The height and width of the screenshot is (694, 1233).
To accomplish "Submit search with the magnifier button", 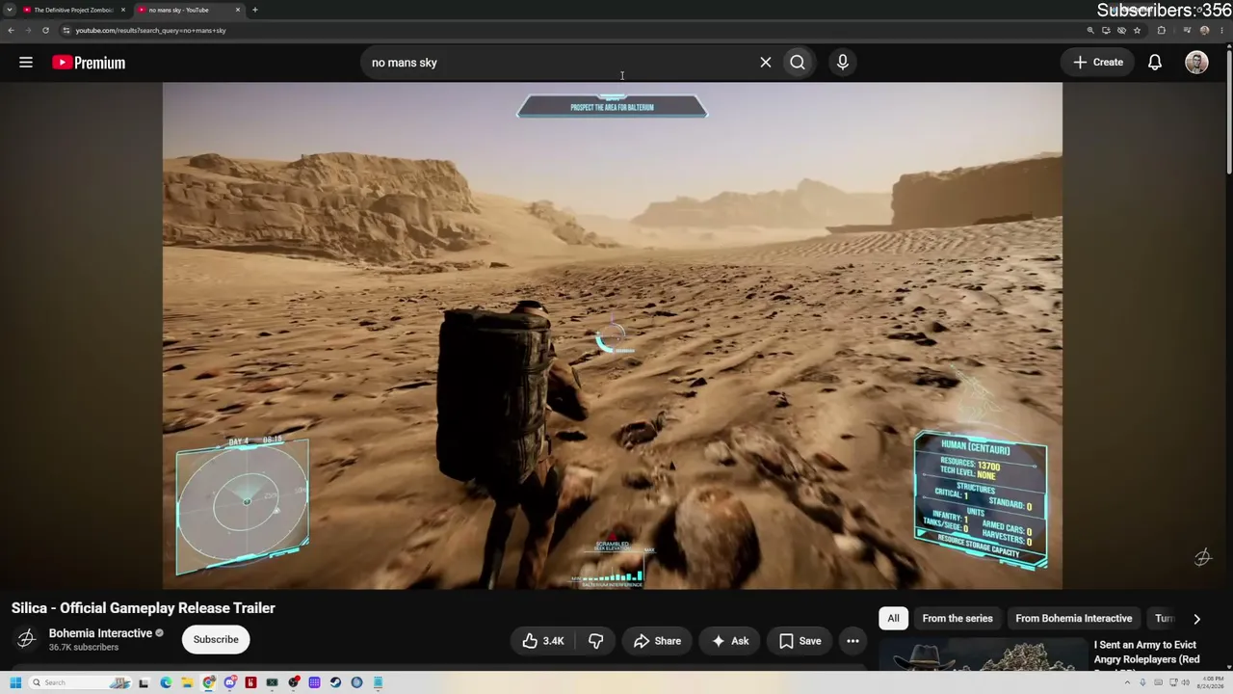I will point(798,63).
